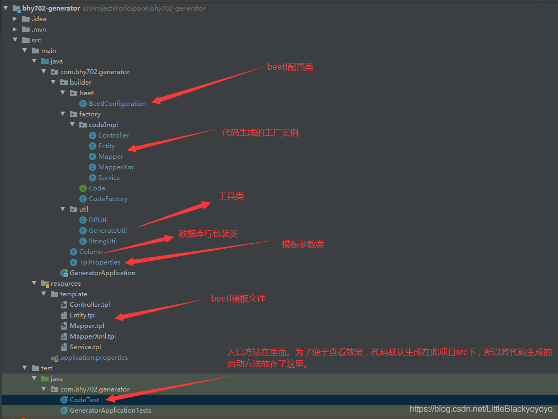Click the application.properties file icon

(54, 358)
